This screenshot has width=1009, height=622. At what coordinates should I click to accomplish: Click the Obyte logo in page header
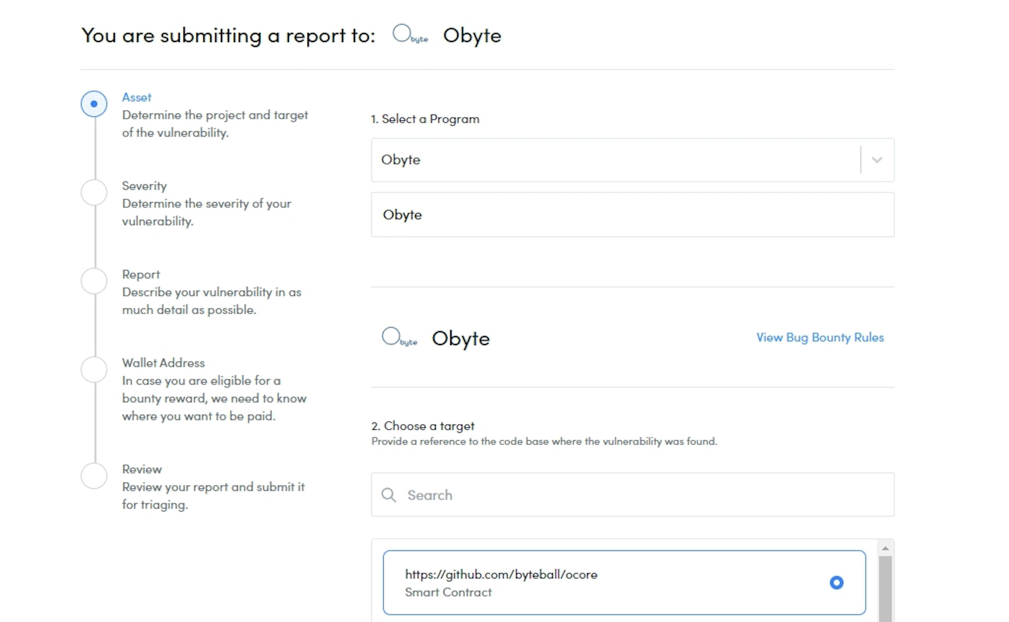click(410, 34)
